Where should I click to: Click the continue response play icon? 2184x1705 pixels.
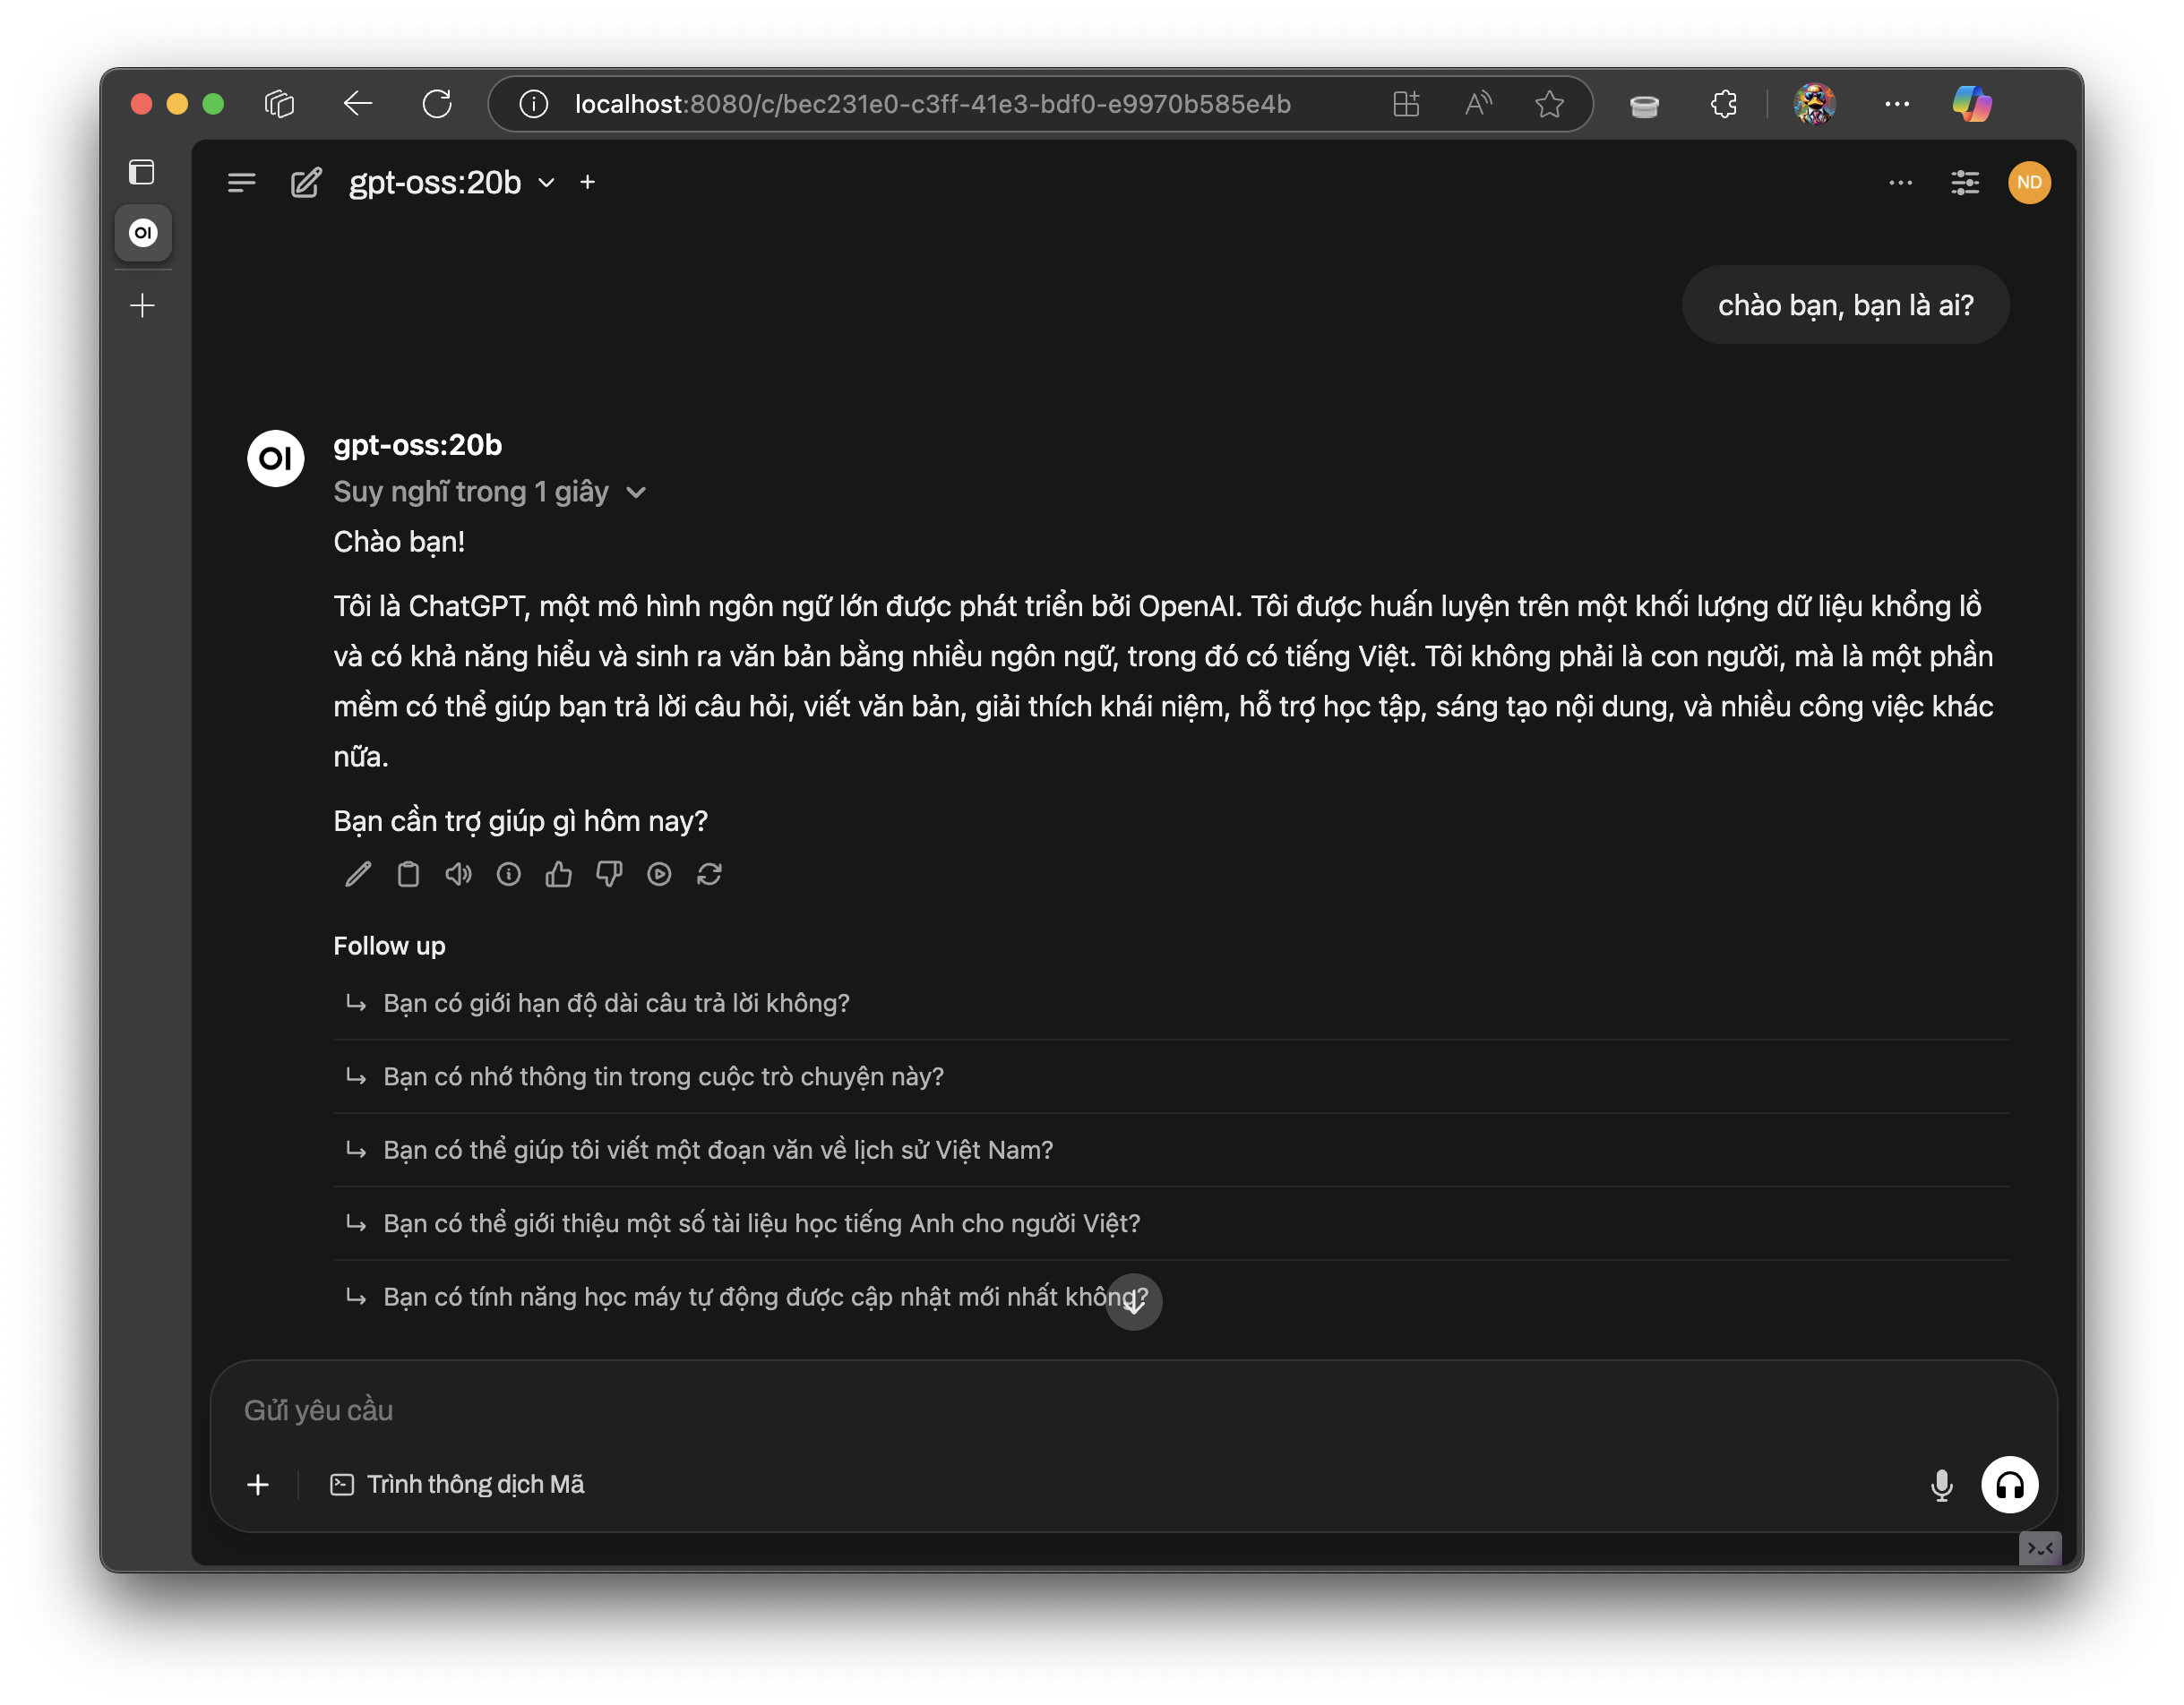[x=659, y=875]
